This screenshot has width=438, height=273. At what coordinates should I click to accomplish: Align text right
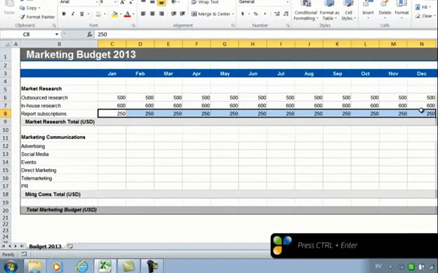coord(161,14)
